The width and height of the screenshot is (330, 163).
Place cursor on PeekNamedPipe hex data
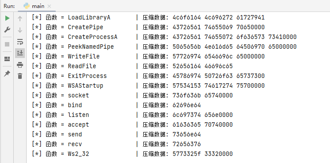tap(235, 47)
